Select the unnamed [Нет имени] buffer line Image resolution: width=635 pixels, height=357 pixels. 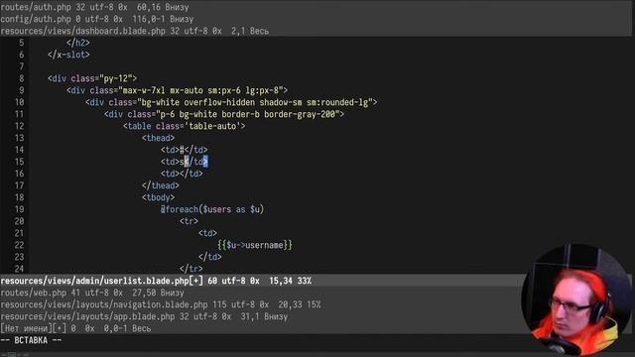point(316,328)
